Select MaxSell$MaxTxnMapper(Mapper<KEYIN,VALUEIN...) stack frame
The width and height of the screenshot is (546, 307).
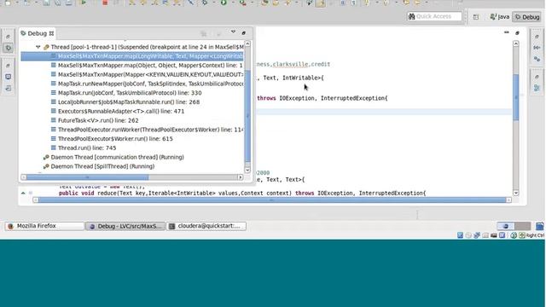click(x=147, y=74)
